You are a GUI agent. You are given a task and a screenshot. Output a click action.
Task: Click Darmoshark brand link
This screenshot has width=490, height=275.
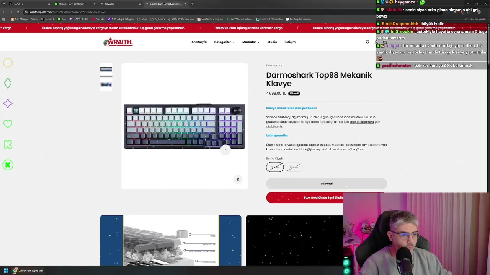pos(275,66)
